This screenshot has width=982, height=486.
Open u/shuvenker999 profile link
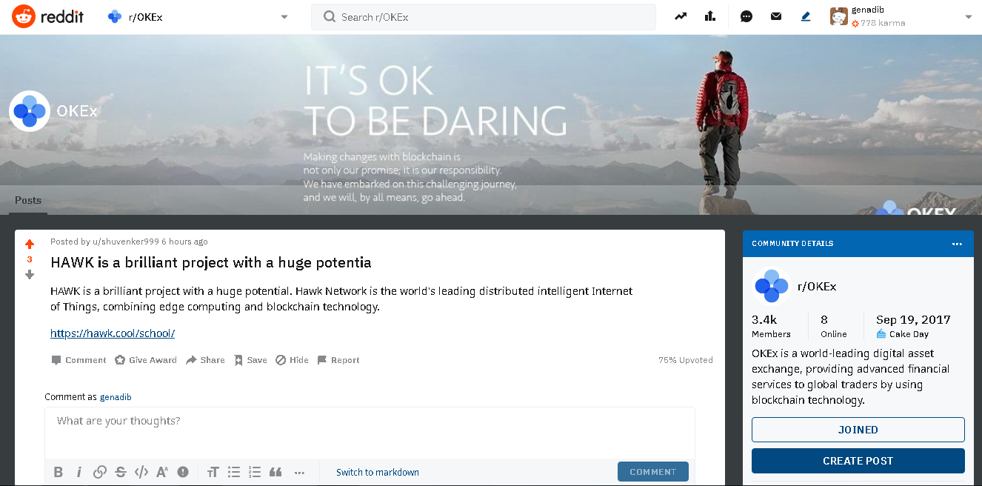click(125, 242)
